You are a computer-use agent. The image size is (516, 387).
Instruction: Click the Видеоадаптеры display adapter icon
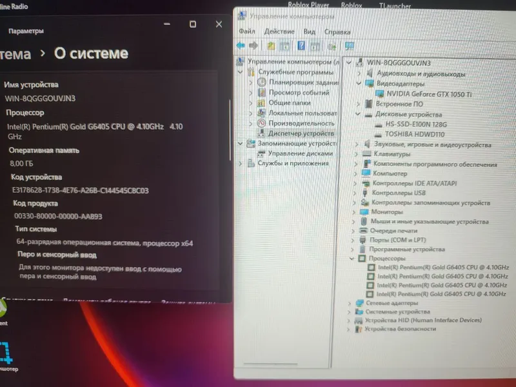pyautogui.click(x=370, y=84)
